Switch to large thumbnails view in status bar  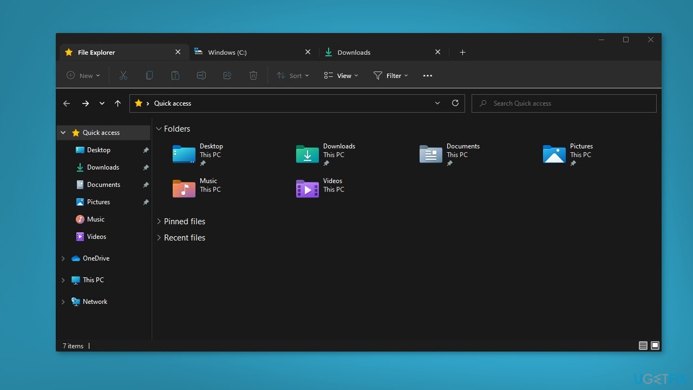[655, 345]
